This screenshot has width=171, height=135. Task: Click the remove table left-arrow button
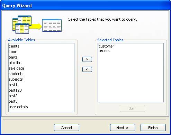[87, 69]
